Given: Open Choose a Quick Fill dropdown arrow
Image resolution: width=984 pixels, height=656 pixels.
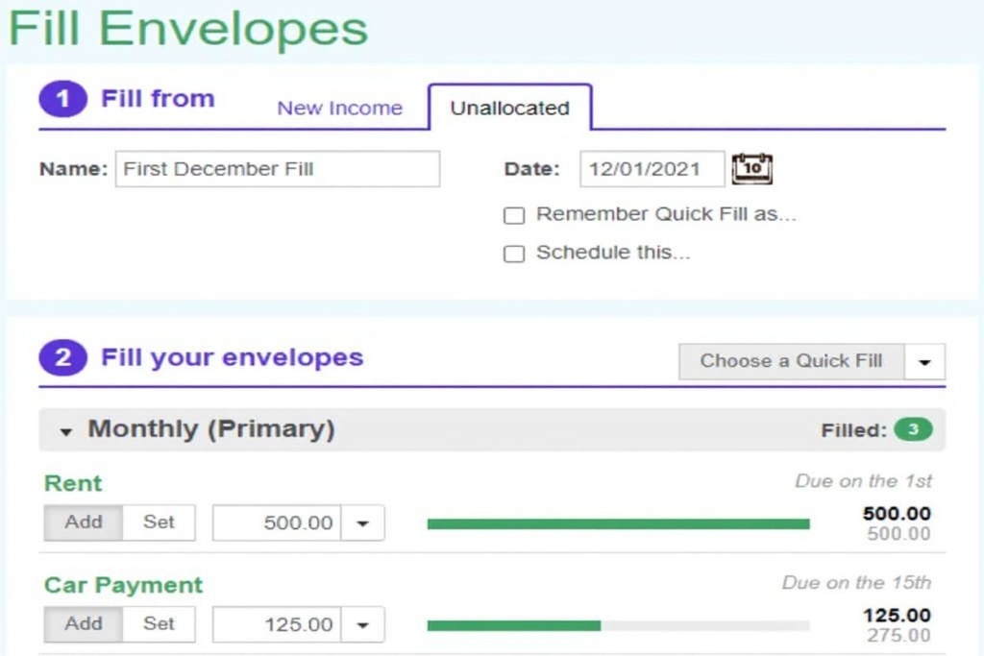Looking at the screenshot, I should tap(925, 362).
